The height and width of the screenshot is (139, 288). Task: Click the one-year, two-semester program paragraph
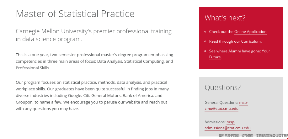[94, 61]
